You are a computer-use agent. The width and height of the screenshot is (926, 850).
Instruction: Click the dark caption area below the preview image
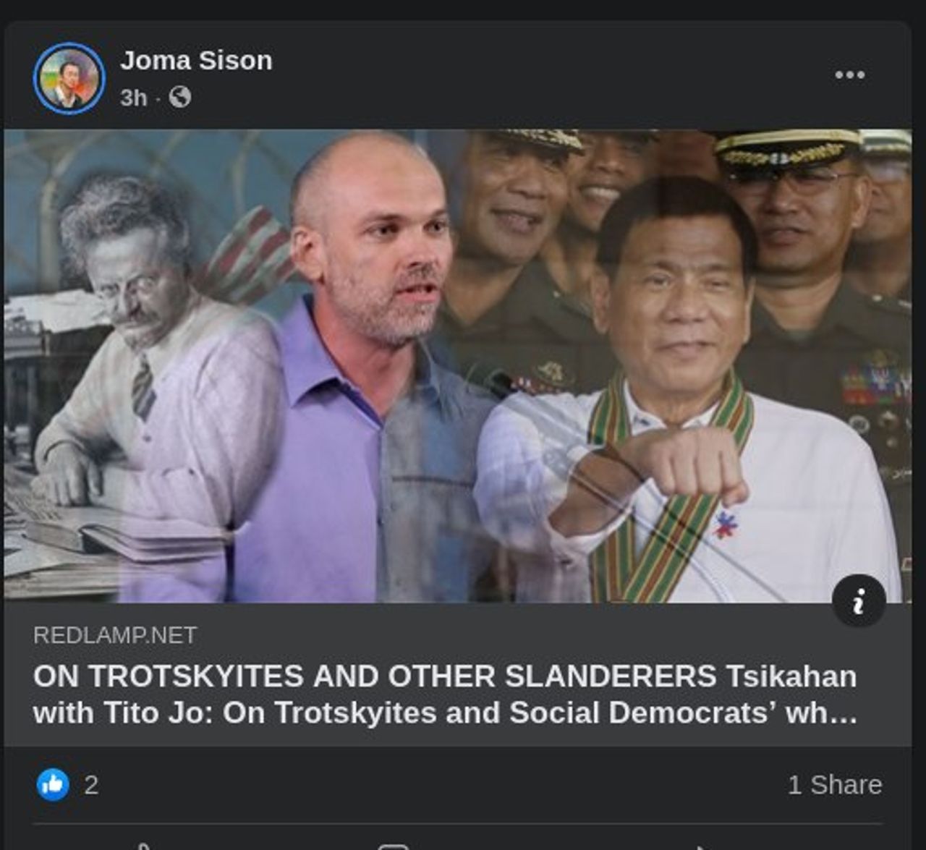point(457,674)
